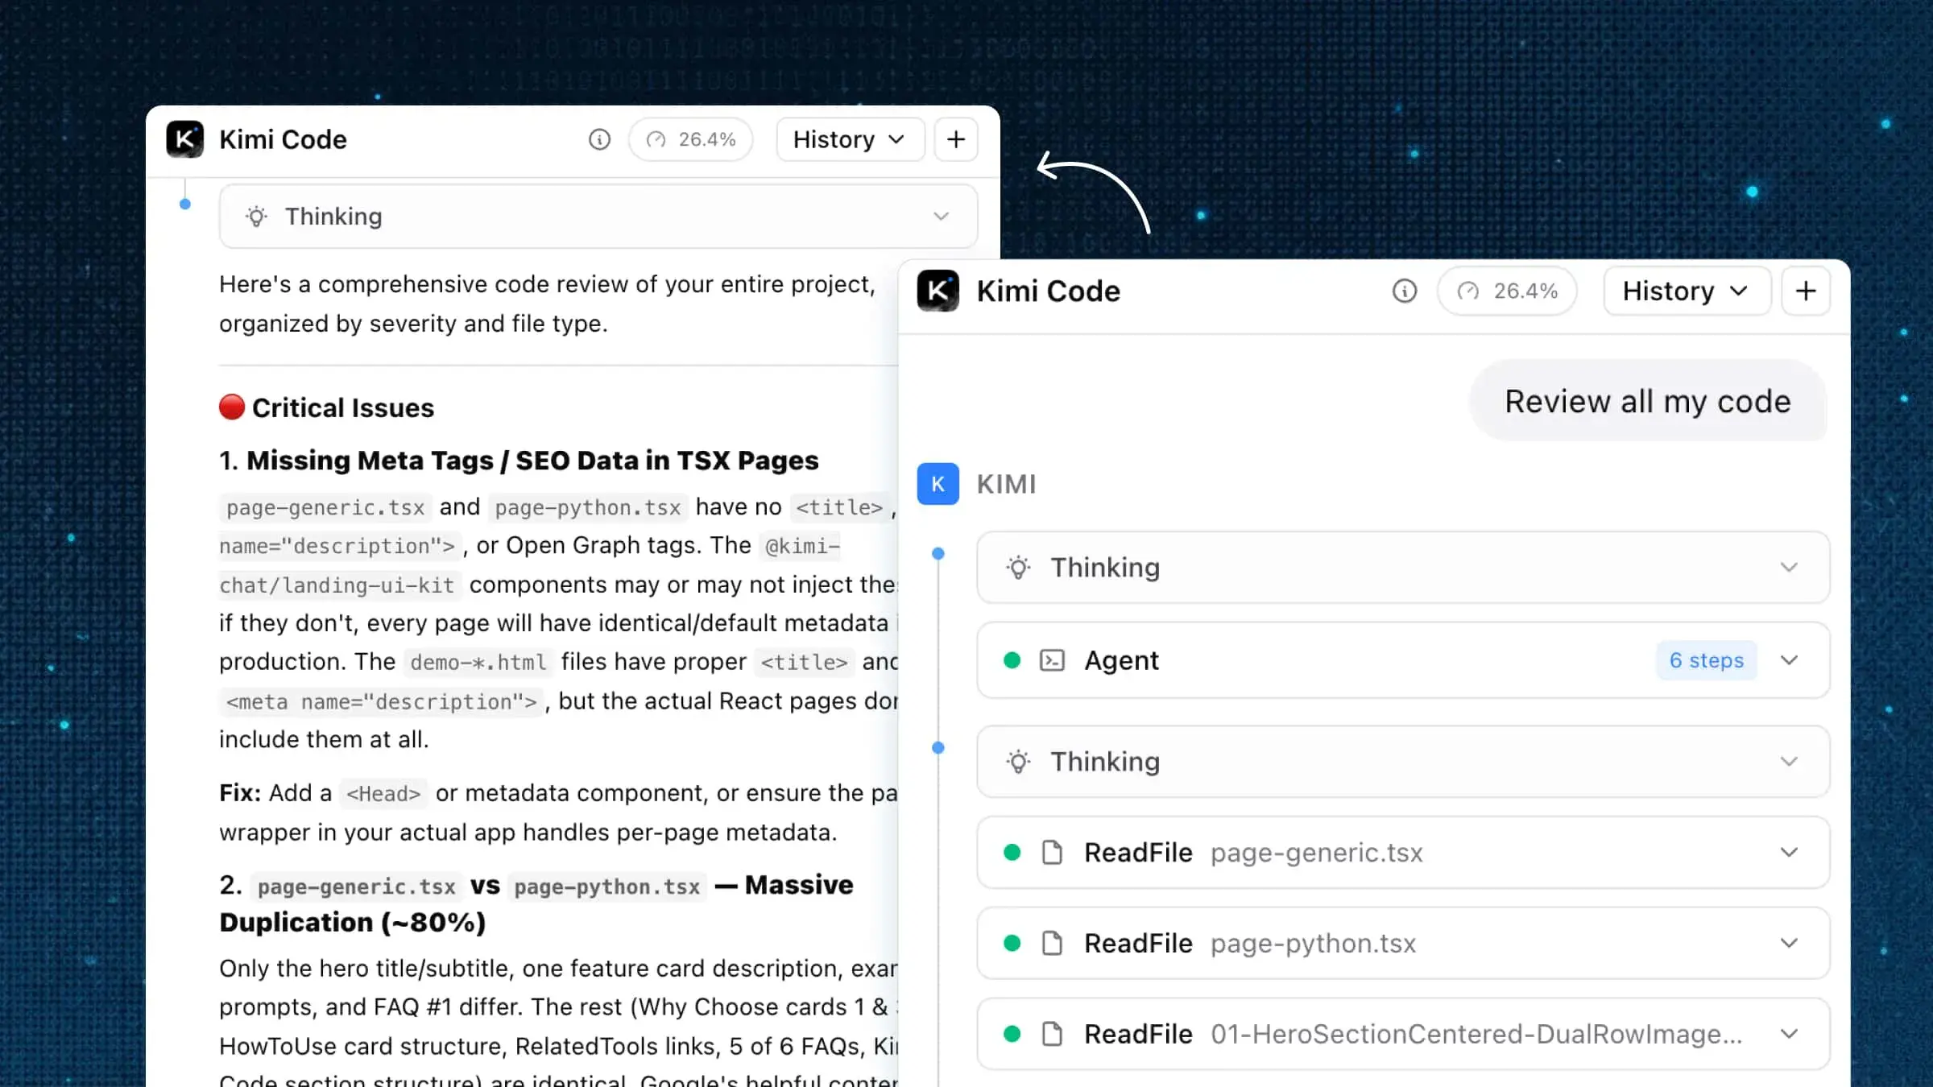This screenshot has width=1933, height=1087.
Task: Click the lightbulb icon of the Thinking row above Agent
Action: click(x=1018, y=568)
